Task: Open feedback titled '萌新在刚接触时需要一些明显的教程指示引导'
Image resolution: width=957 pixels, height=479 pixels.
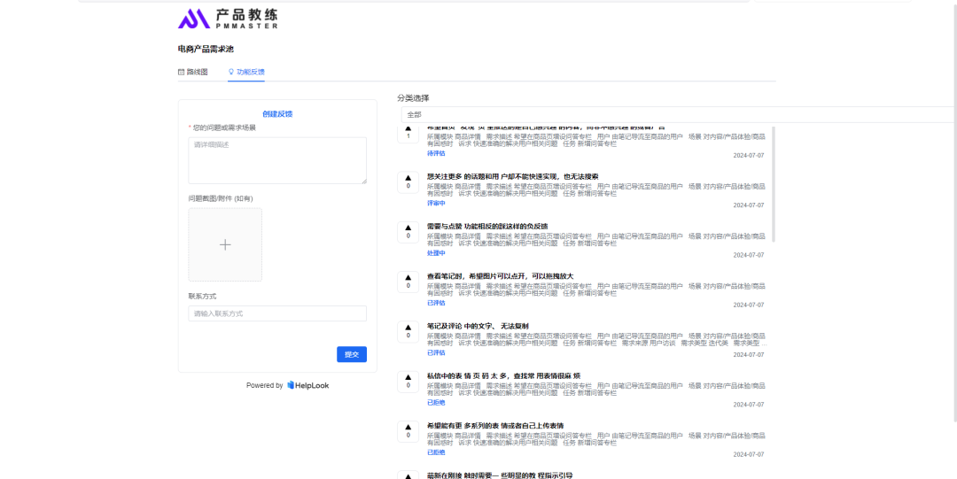Action: pyautogui.click(x=500, y=475)
